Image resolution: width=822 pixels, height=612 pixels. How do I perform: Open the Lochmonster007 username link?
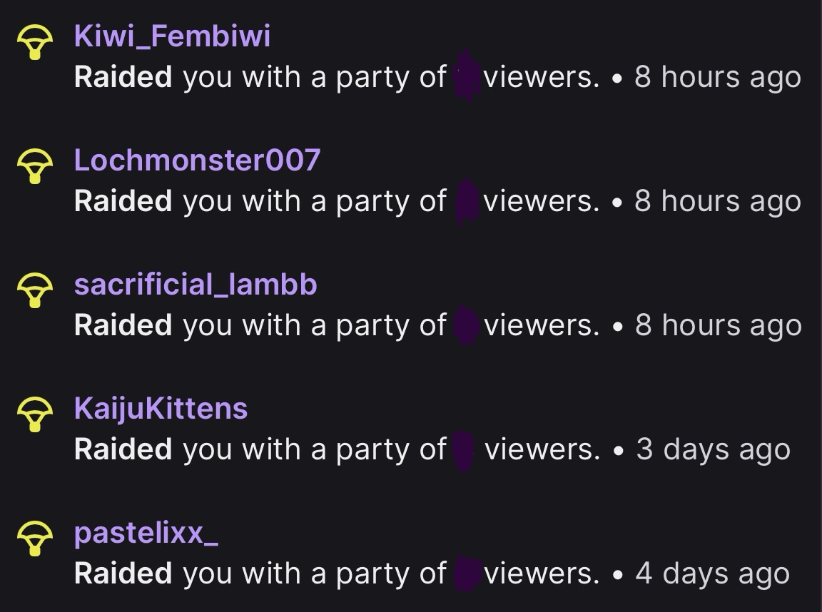tap(197, 160)
